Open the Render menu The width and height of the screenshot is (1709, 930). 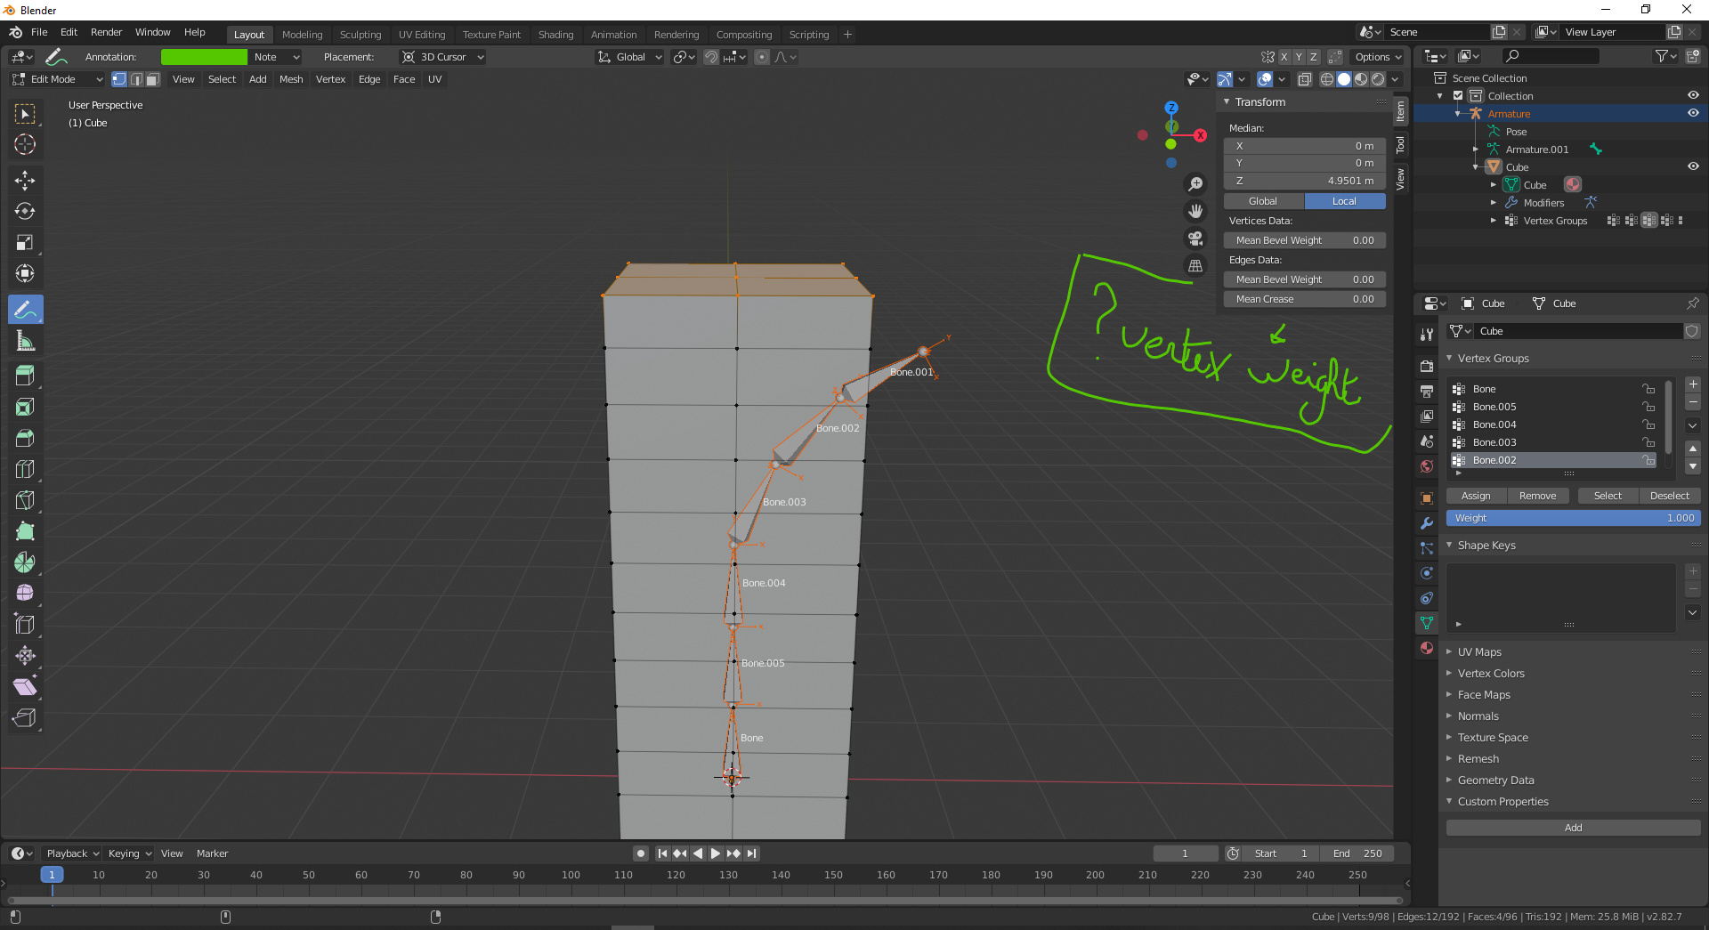pos(107,32)
